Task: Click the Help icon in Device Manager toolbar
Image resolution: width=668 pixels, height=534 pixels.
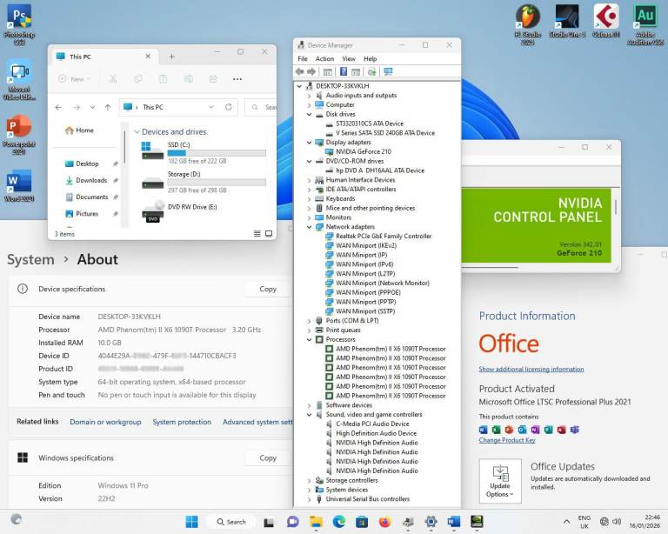Action: click(x=344, y=71)
